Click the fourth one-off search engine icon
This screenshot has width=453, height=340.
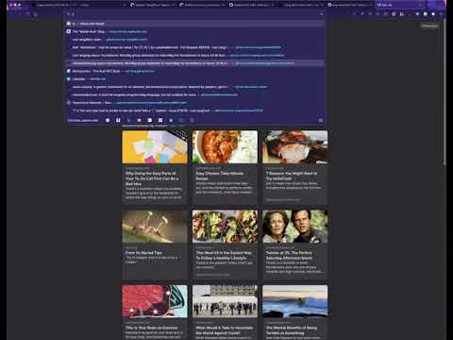pos(139,120)
